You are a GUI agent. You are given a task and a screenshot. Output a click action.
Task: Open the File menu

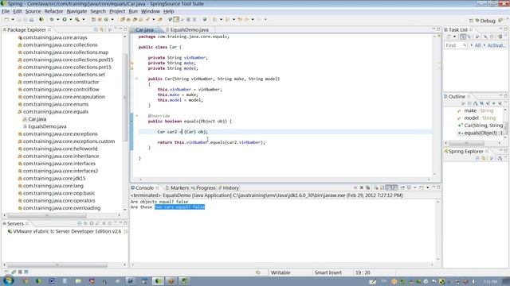click(x=6, y=11)
